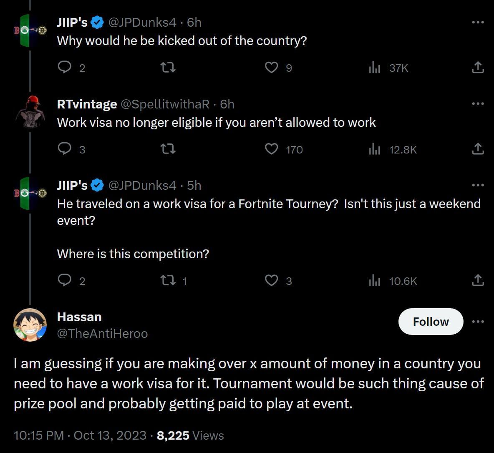Open the reply box for JIIP's first tweet
Image resolution: width=494 pixels, height=453 pixels.
65,67
